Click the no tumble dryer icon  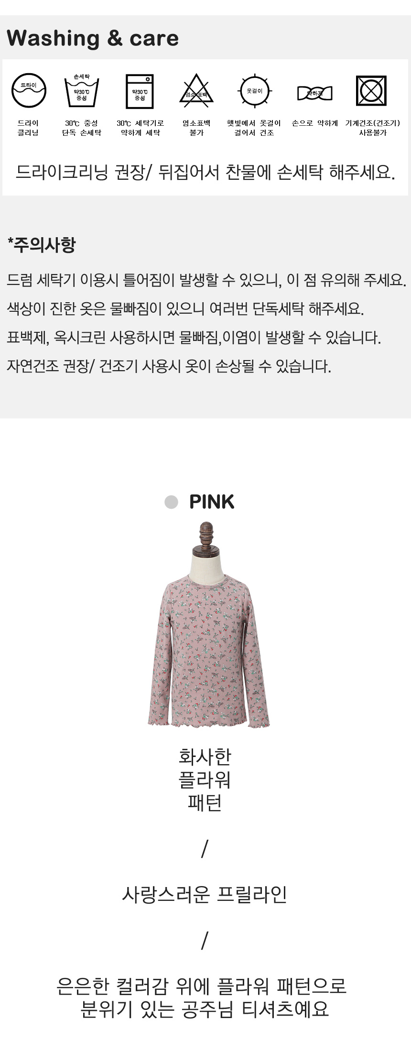pyautogui.click(x=371, y=90)
